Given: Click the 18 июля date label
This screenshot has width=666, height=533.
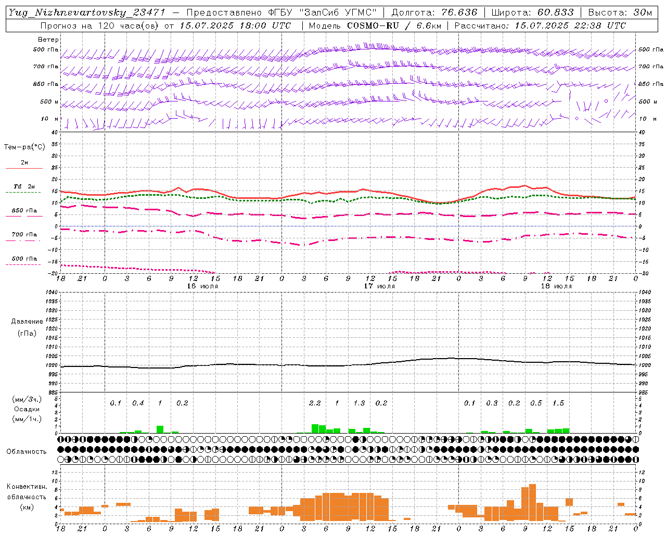Looking at the screenshot, I should [556, 286].
